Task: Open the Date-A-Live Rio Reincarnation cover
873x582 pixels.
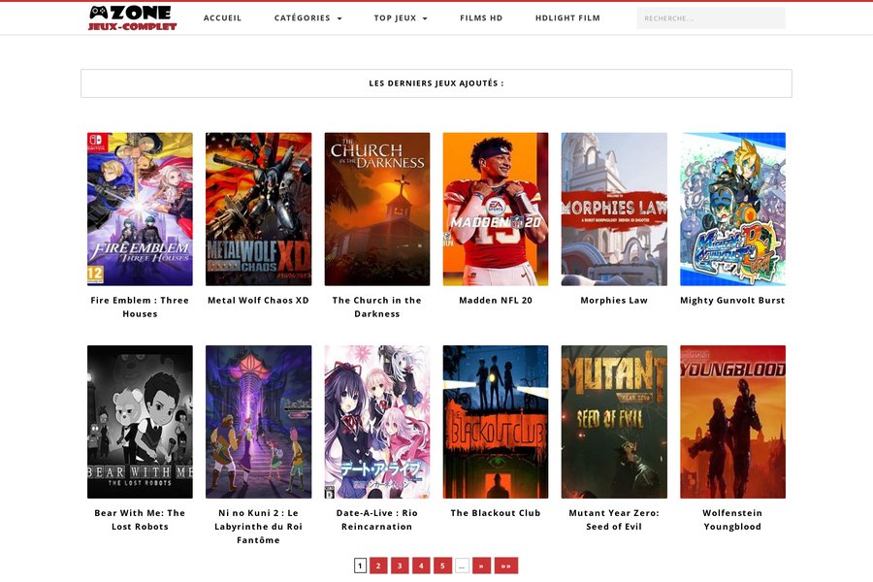Action: coord(377,422)
